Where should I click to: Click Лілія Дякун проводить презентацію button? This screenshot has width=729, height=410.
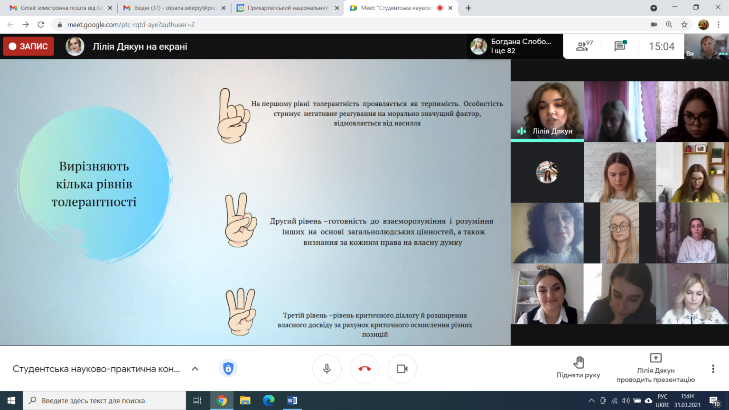coord(655,368)
